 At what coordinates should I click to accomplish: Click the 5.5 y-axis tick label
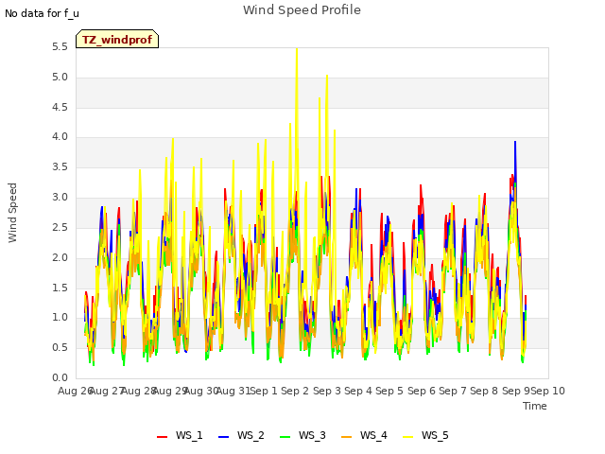(x=60, y=47)
